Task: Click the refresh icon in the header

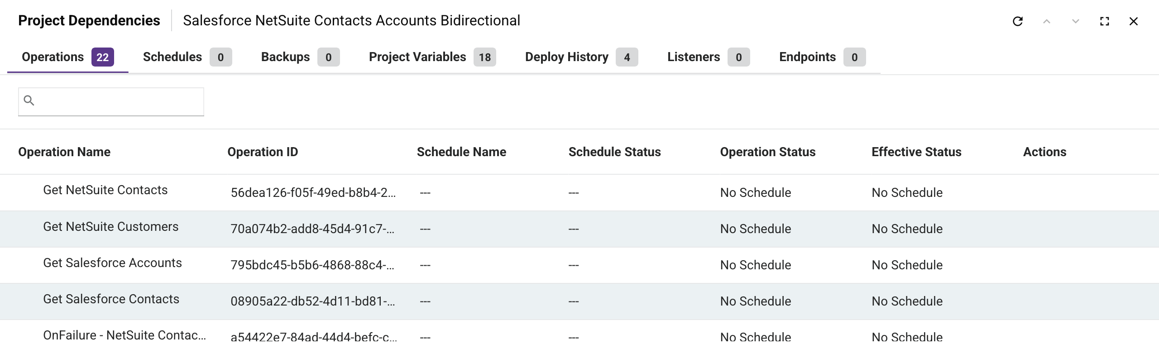Action: pos(1017,21)
